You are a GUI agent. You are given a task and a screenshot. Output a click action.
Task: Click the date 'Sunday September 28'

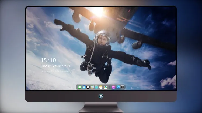(x=55, y=66)
